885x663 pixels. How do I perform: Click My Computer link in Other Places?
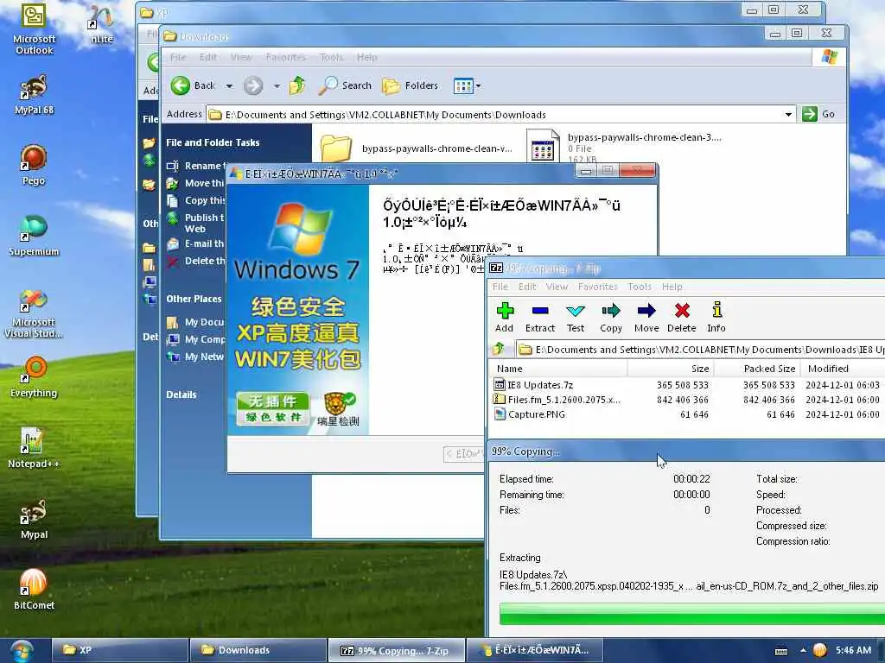196,339
